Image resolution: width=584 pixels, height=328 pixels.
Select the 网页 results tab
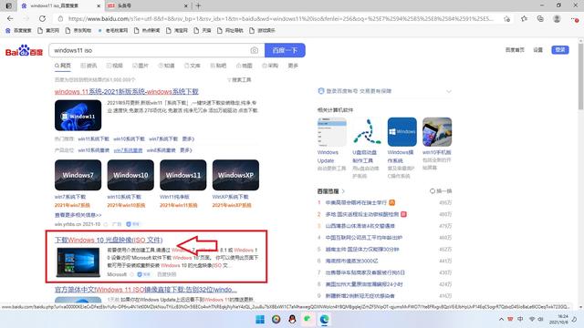click(63, 66)
